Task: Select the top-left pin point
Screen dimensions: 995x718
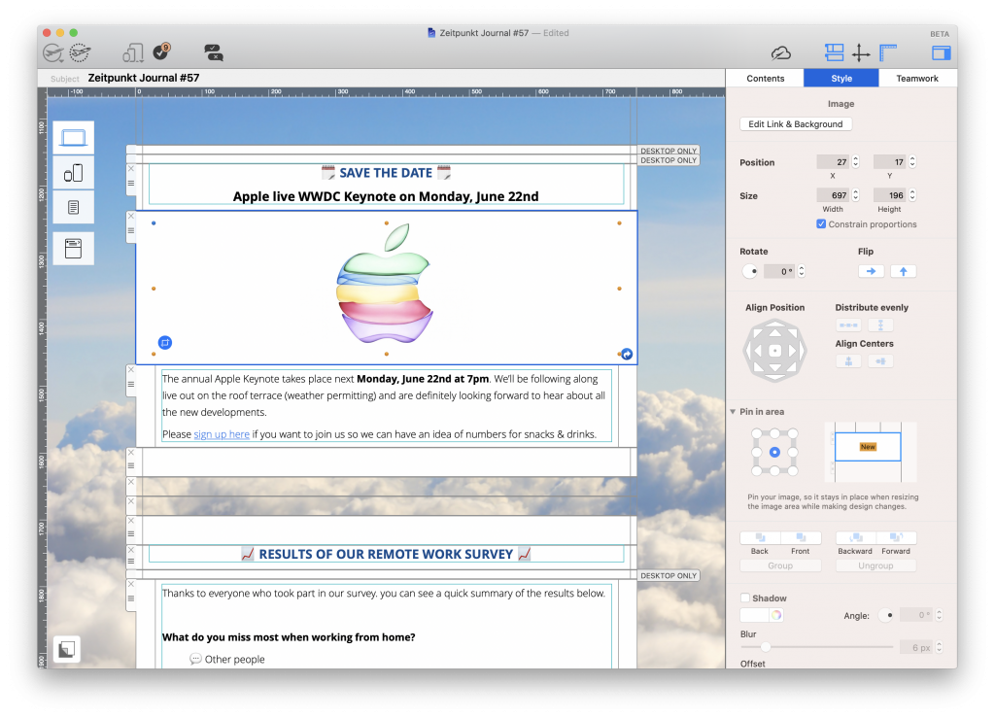Action: (x=756, y=434)
